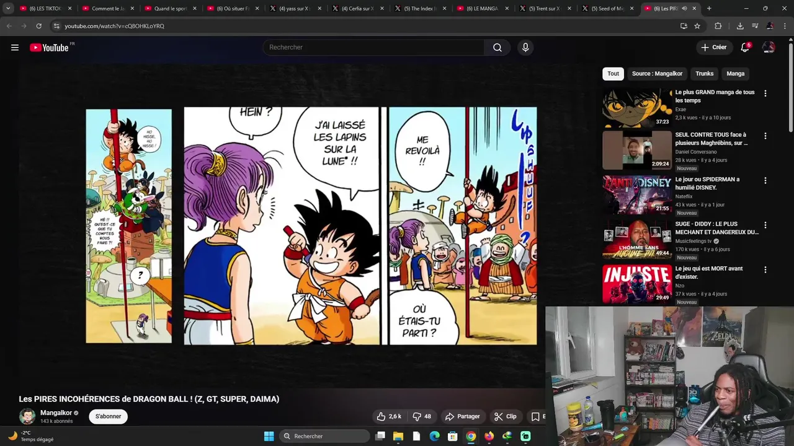Open tab search dropdown arrow
This screenshot has width=794, height=446.
(x=8, y=9)
